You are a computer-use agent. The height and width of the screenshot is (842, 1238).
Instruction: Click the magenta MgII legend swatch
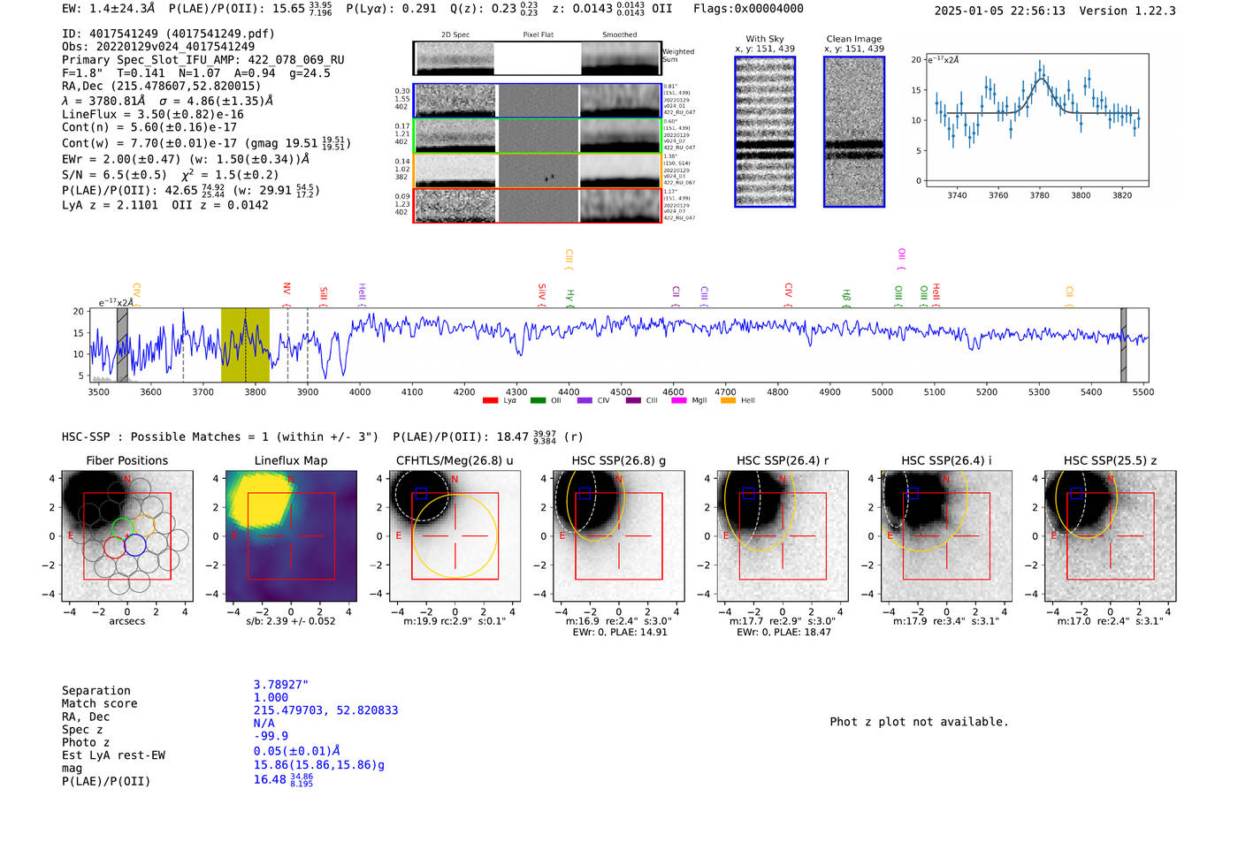[x=679, y=401]
